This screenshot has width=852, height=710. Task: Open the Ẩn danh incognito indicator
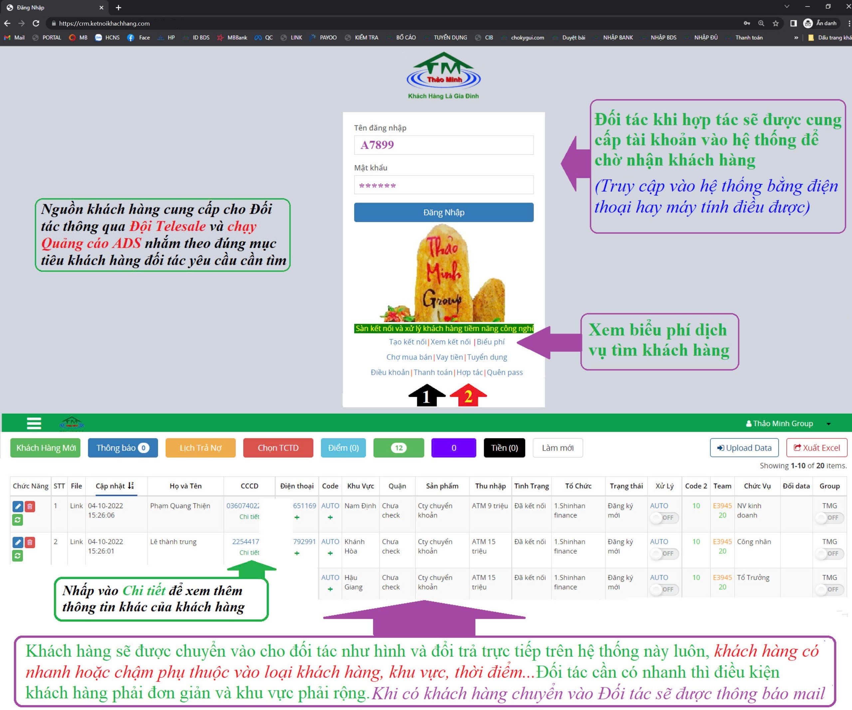820,23
